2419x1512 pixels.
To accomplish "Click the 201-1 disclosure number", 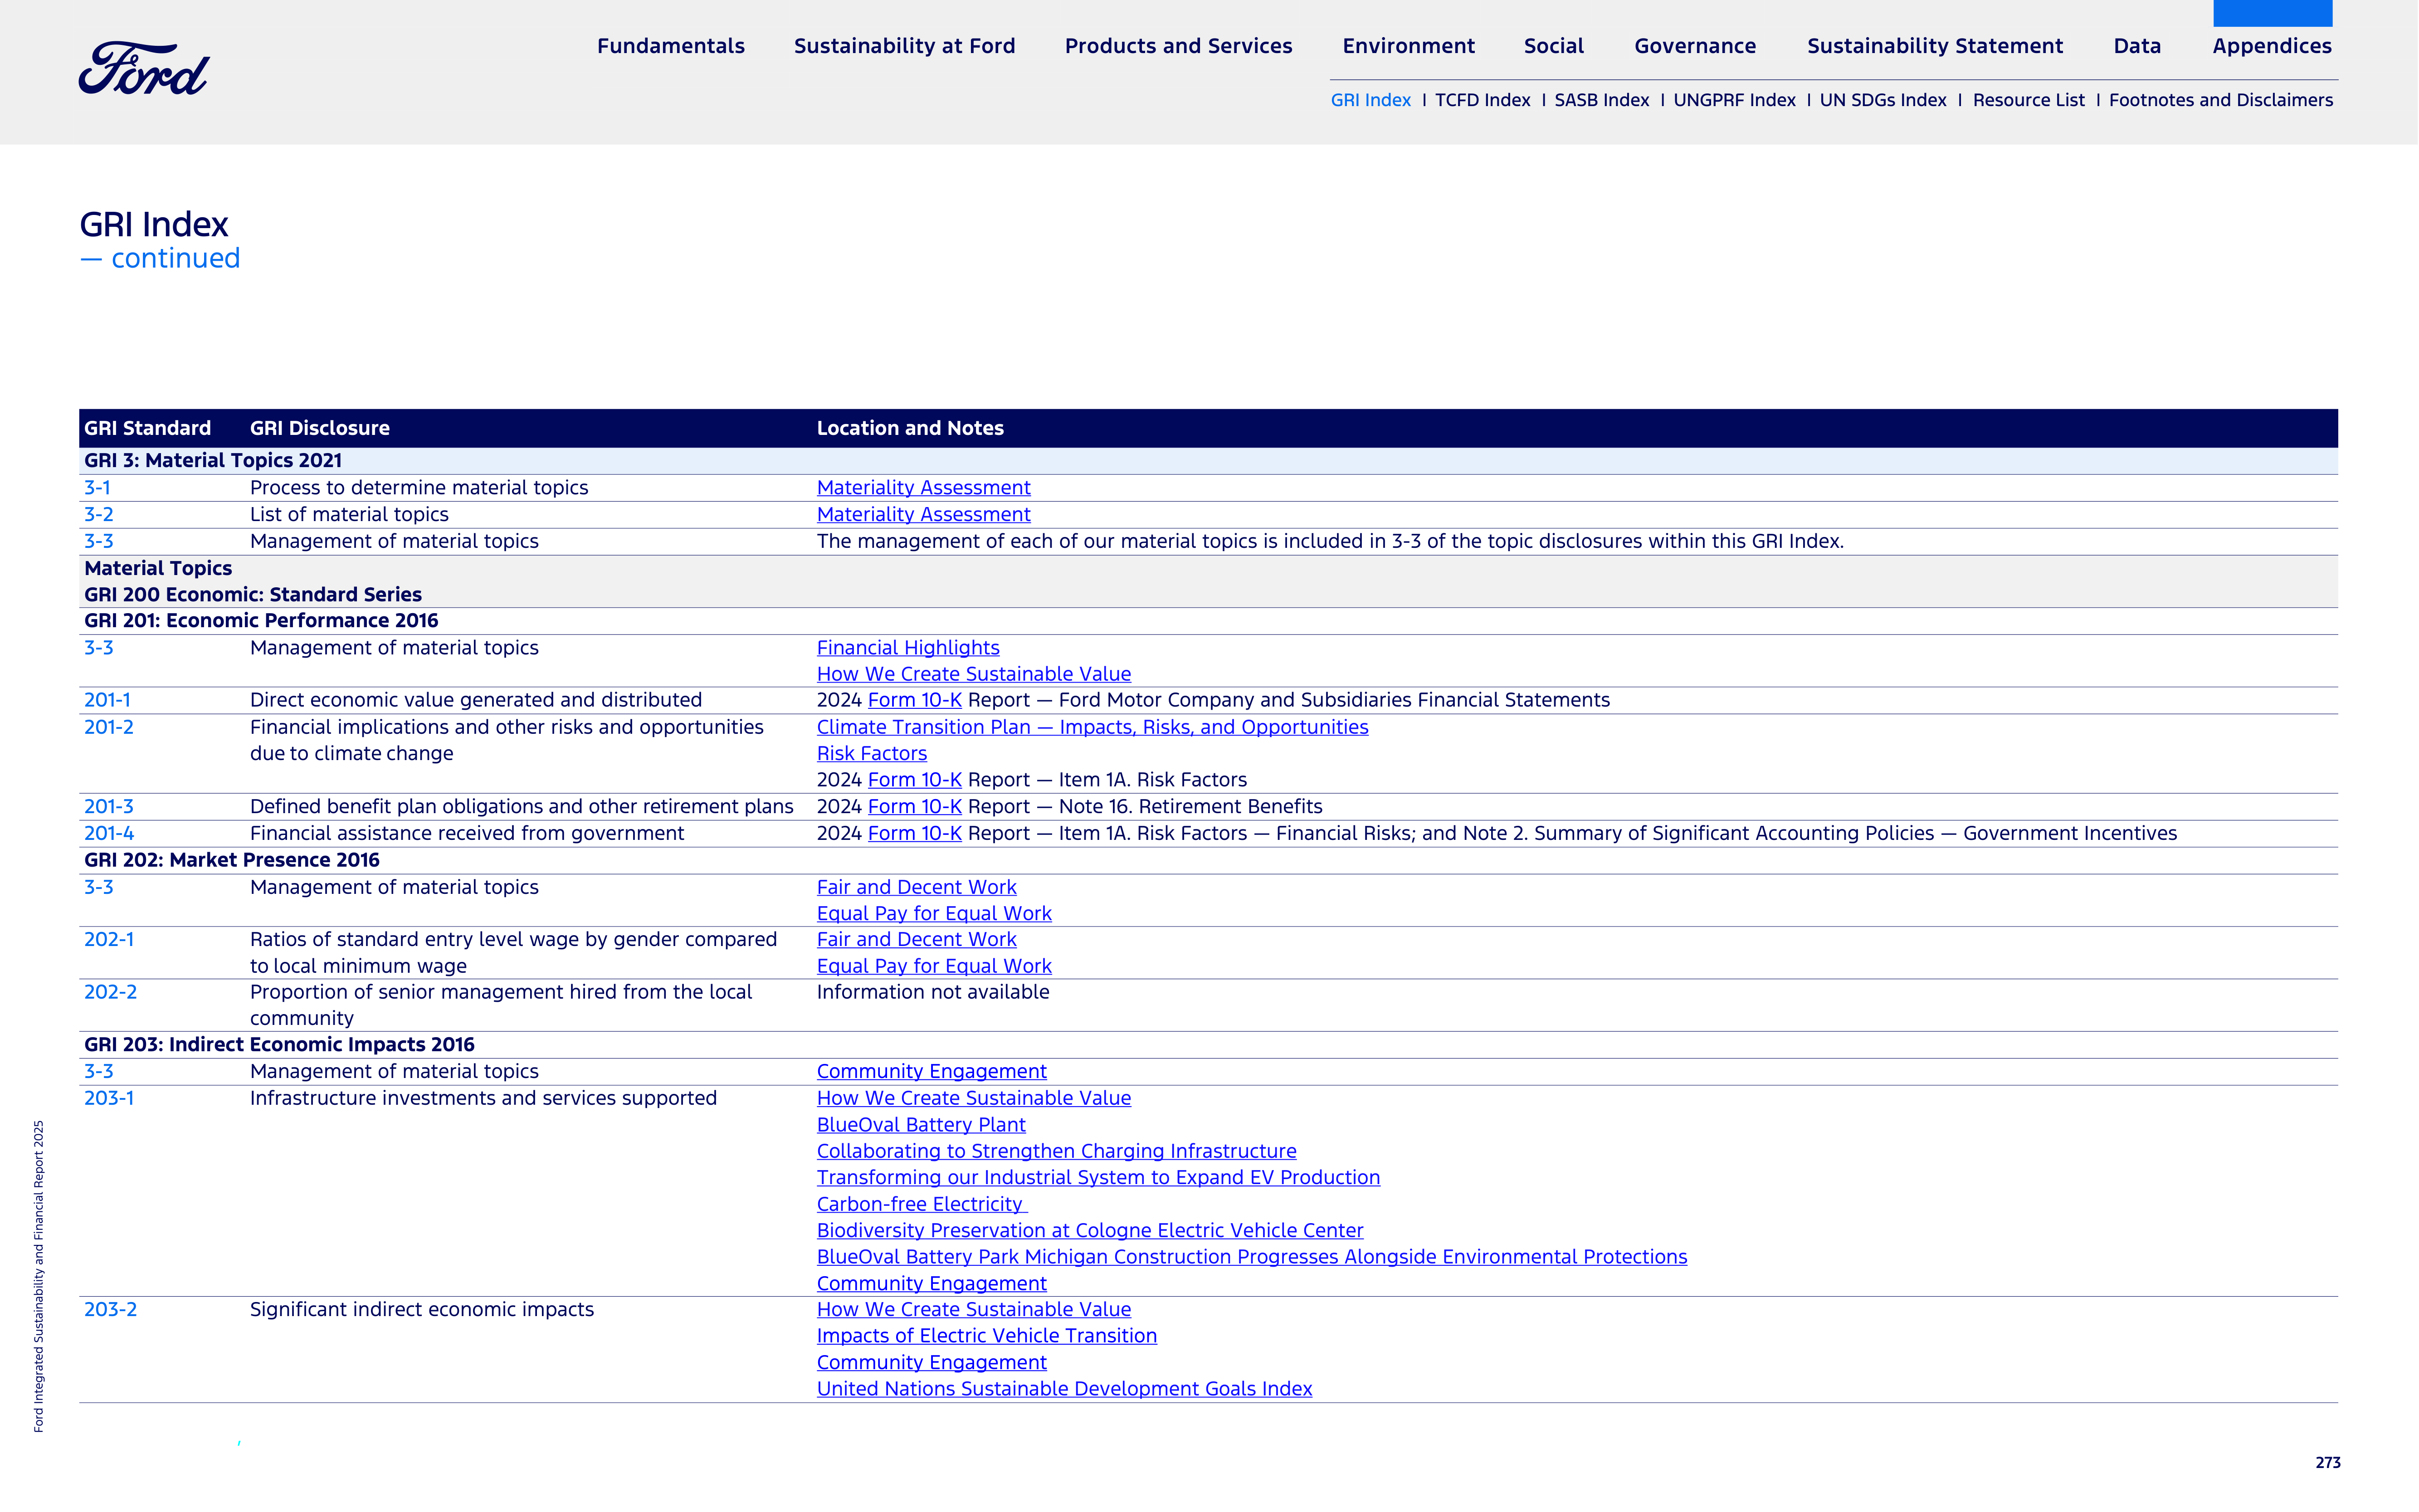I will (107, 701).
